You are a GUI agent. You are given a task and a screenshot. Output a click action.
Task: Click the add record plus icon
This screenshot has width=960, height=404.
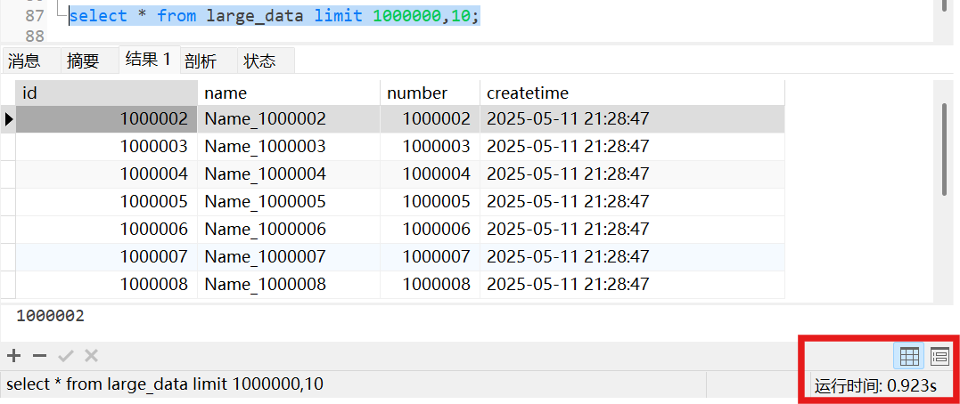tap(13, 356)
